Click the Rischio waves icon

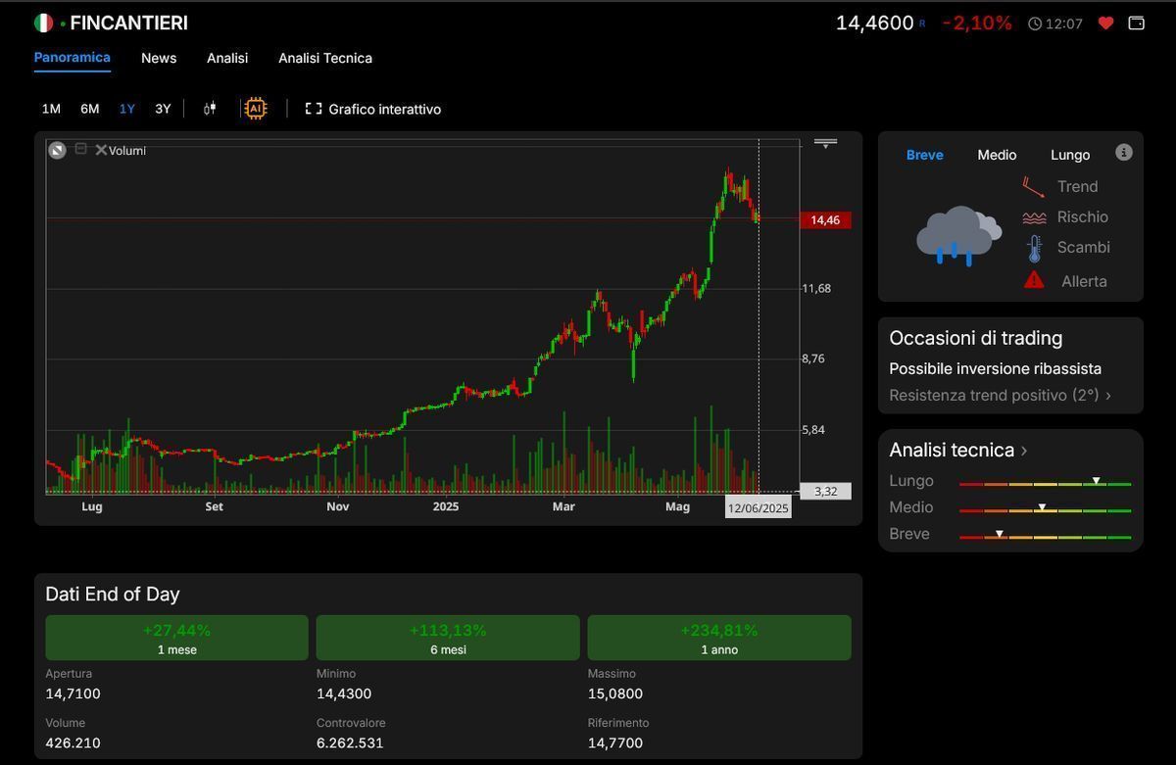pyautogui.click(x=1034, y=217)
